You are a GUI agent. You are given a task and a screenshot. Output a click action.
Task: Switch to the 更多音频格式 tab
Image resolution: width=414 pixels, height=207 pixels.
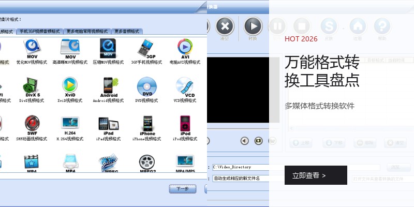point(127,32)
